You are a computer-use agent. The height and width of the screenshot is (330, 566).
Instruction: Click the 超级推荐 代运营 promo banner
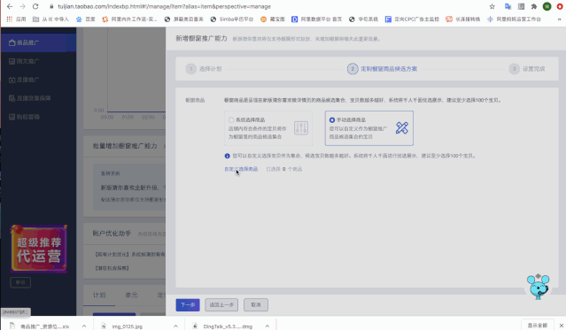[39, 249]
